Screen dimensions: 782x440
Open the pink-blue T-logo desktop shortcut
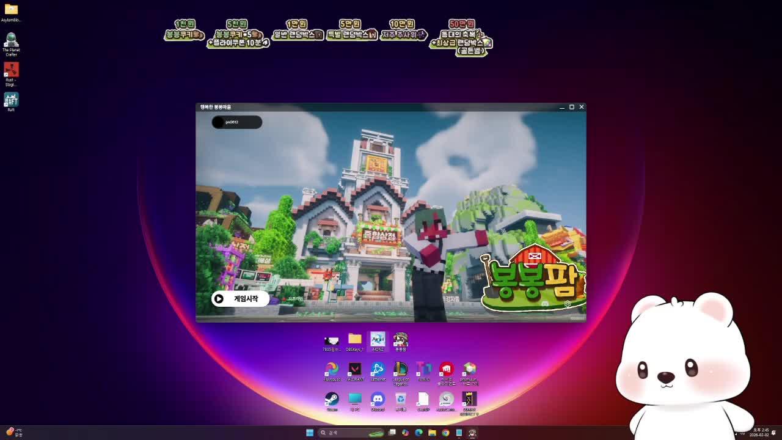423,372
